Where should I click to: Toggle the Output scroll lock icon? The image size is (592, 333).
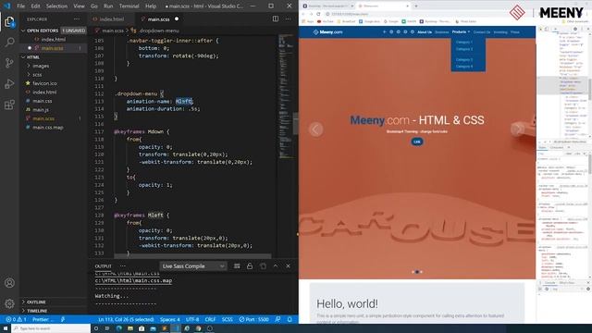click(250, 266)
